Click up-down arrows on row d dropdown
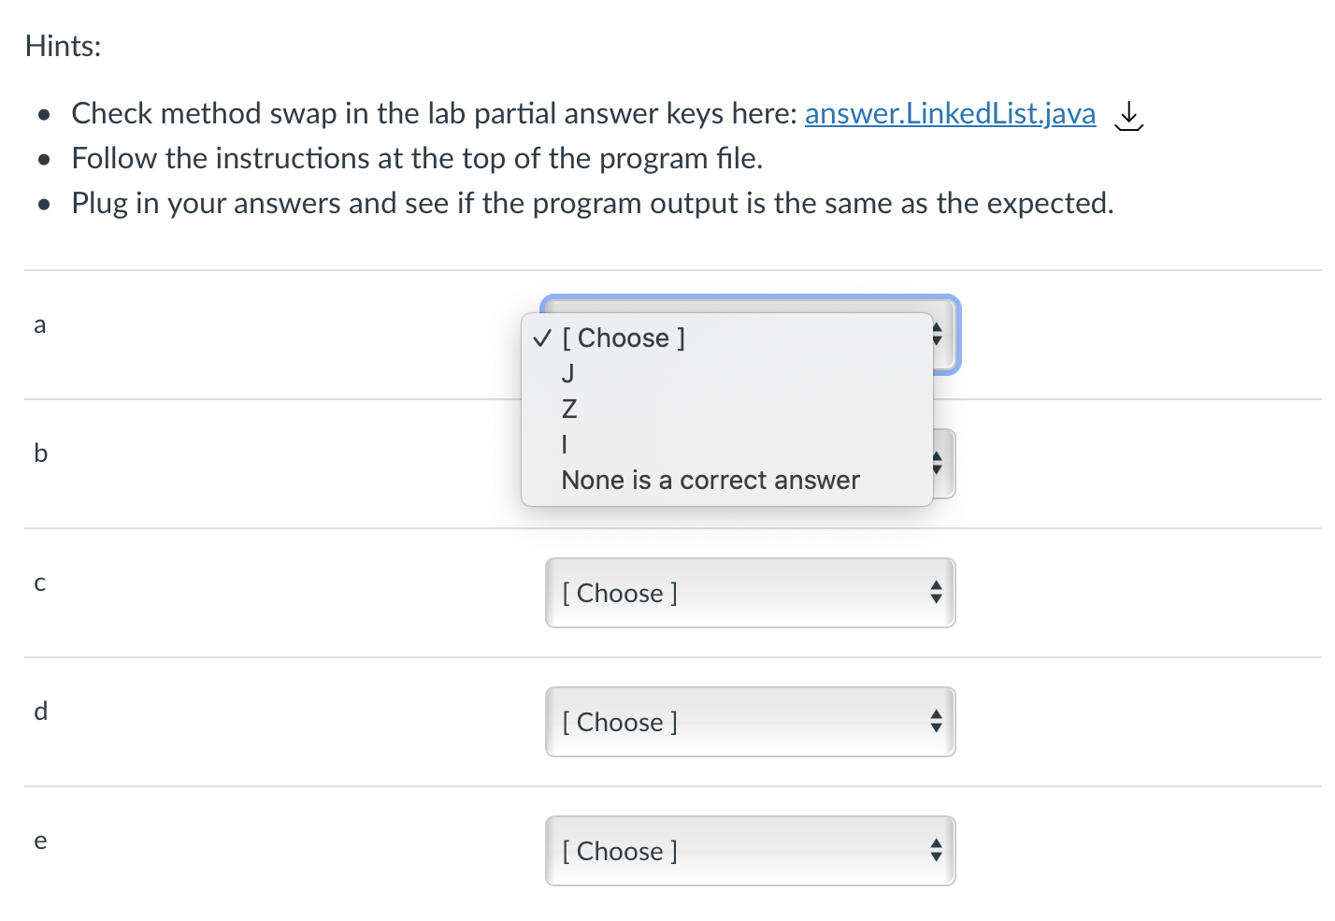 coord(936,721)
